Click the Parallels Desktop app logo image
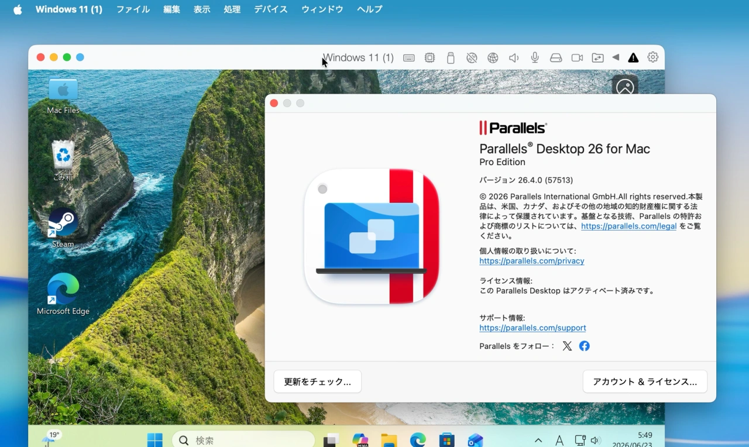The image size is (749, 447). (x=372, y=236)
